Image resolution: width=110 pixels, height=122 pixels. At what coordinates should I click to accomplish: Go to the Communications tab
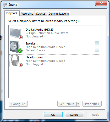point(59,14)
